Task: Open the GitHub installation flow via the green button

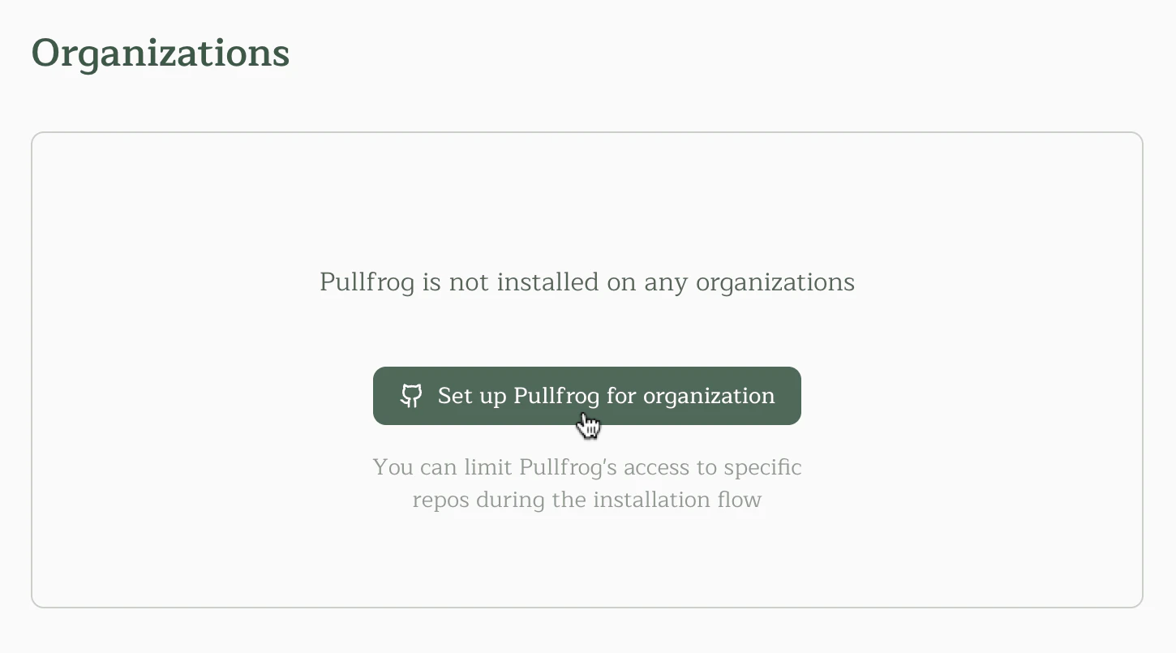Action: coord(586,396)
